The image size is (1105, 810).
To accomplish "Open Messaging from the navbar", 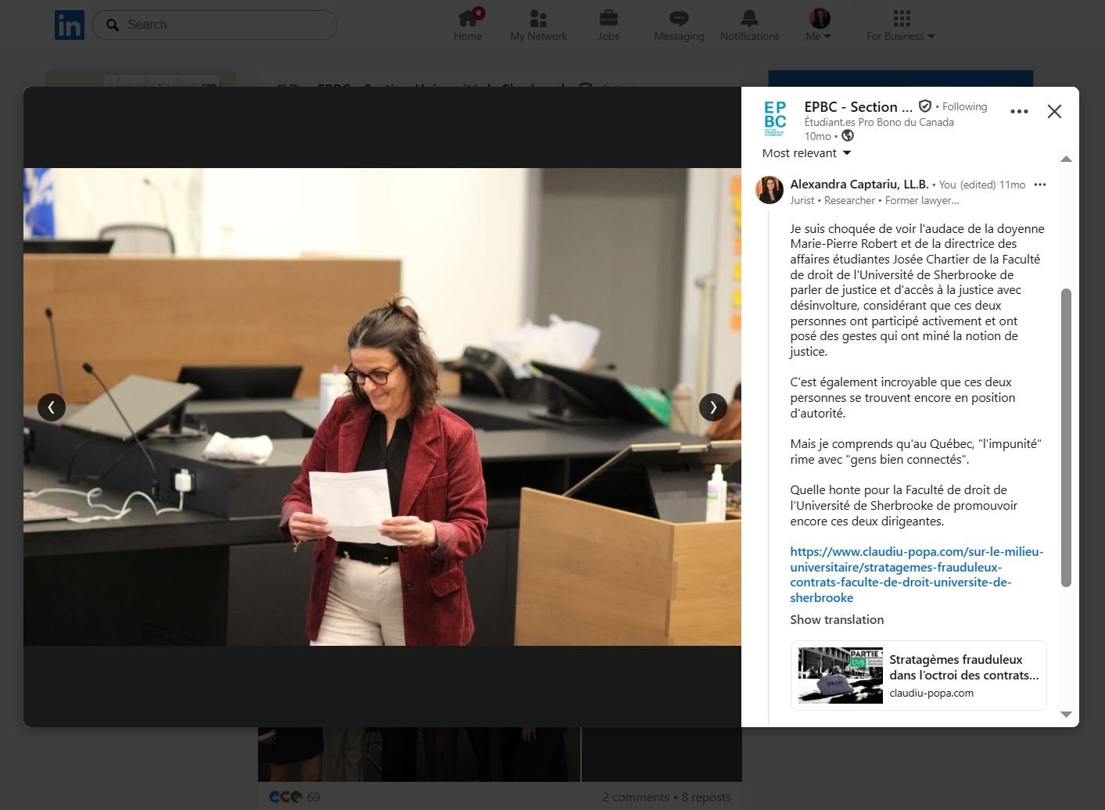I will pyautogui.click(x=679, y=25).
